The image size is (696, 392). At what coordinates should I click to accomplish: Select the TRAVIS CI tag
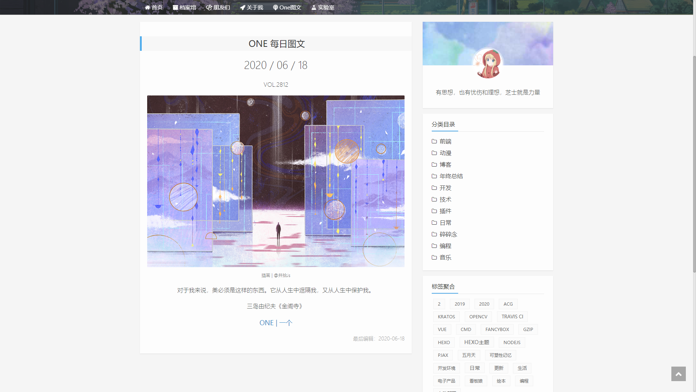click(x=512, y=317)
